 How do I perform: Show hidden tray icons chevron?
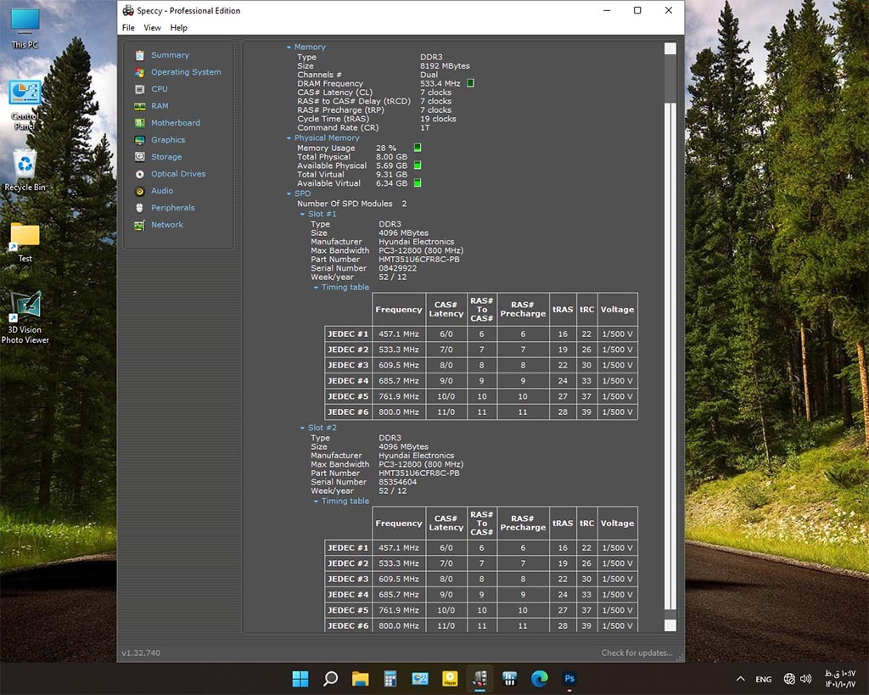tap(740, 678)
